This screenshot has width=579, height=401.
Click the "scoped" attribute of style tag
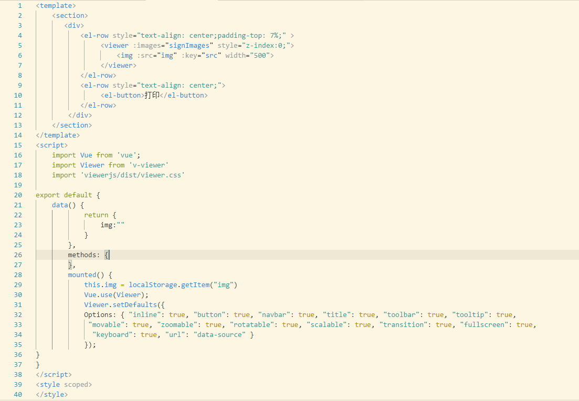(x=76, y=384)
